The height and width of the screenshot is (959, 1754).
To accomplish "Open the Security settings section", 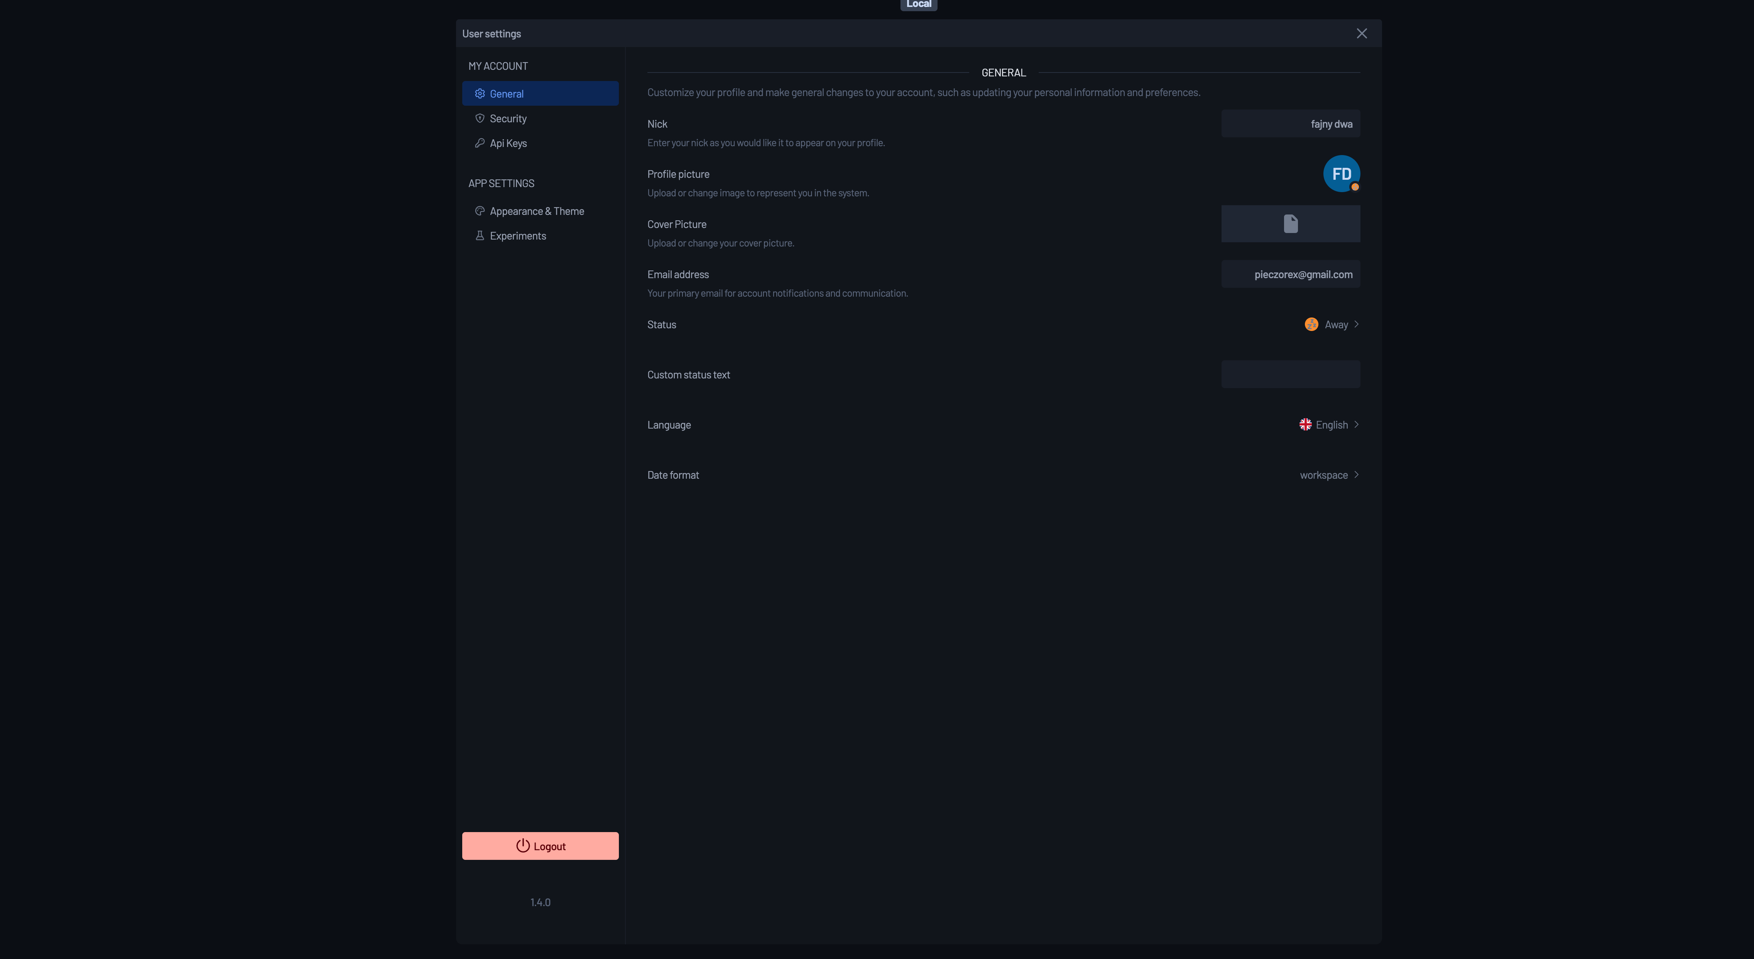I will (x=508, y=118).
